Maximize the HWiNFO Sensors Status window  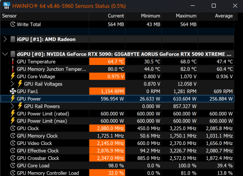(214, 6)
